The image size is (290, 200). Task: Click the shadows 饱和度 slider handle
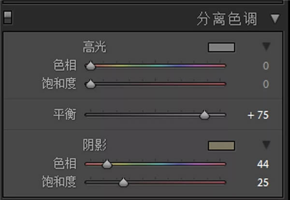pos(123,183)
